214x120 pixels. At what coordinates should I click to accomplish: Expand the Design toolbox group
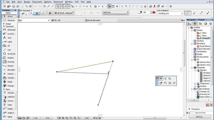(x=4, y=24)
